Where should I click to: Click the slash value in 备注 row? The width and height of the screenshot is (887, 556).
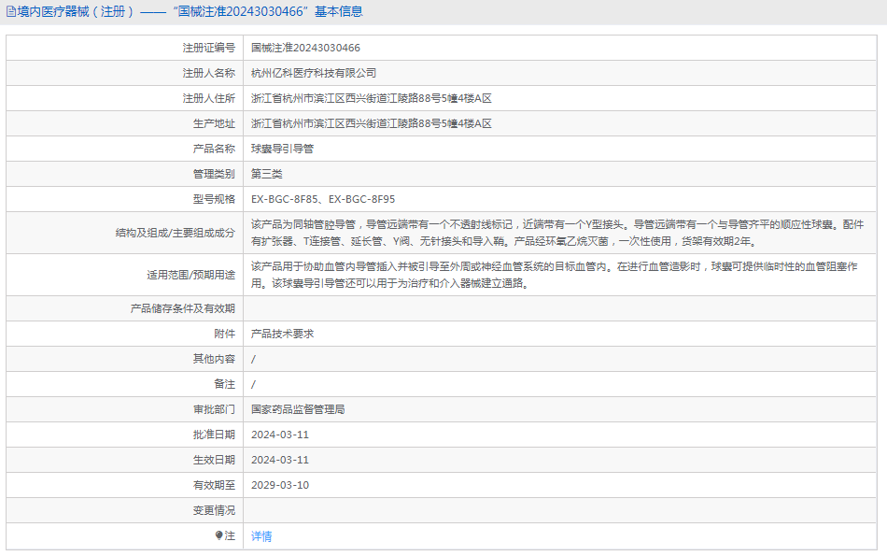[x=253, y=384]
